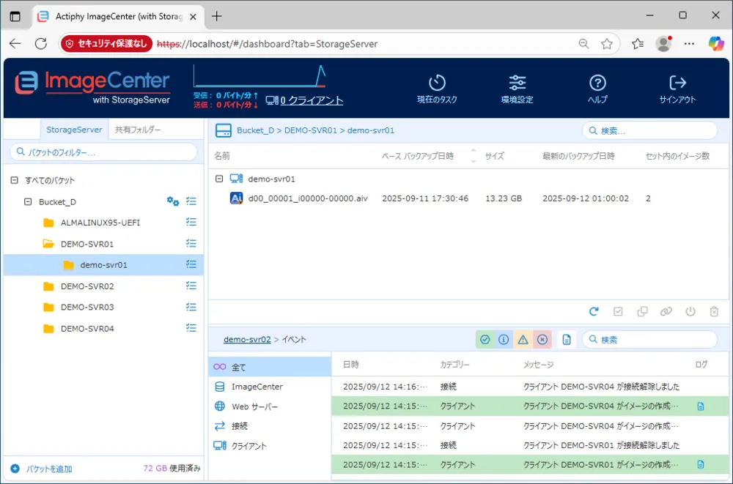Open the demo-svr02 events link
Image resolution: width=733 pixels, height=484 pixels.
coord(246,339)
